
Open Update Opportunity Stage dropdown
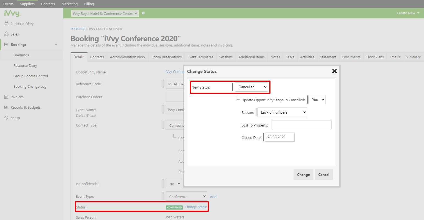pyautogui.click(x=317, y=100)
